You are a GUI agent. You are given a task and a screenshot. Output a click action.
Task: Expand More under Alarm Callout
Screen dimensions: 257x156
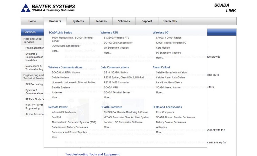pyautogui.click(x=160, y=92)
